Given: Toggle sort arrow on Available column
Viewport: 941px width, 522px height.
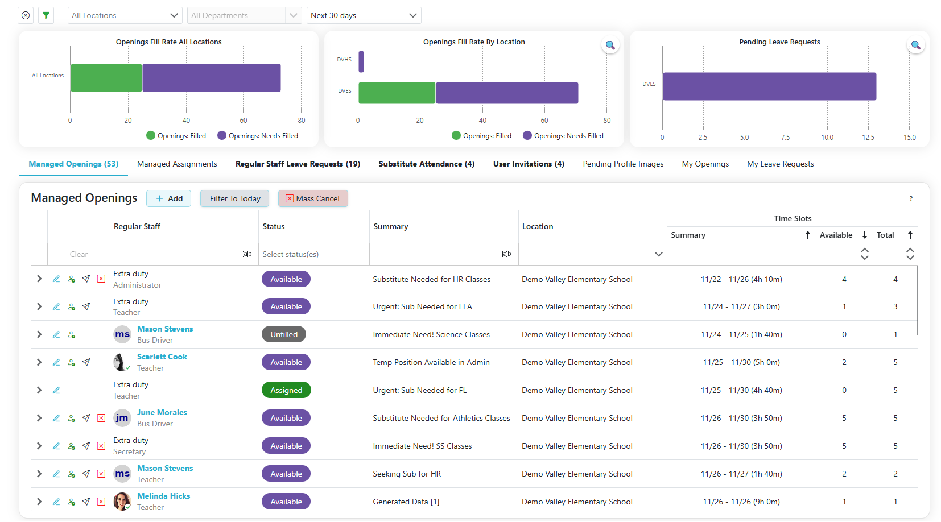Looking at the screenshot, I should click(865, 235).
